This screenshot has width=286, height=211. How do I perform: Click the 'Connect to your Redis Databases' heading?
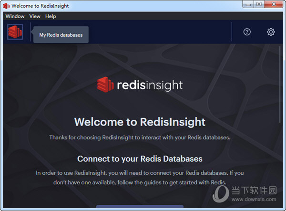(140, 159)
